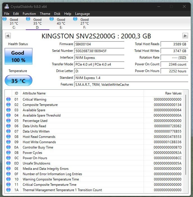Open the Edit menu
Viewport: 193px width, 197px height.
[16, 13]
